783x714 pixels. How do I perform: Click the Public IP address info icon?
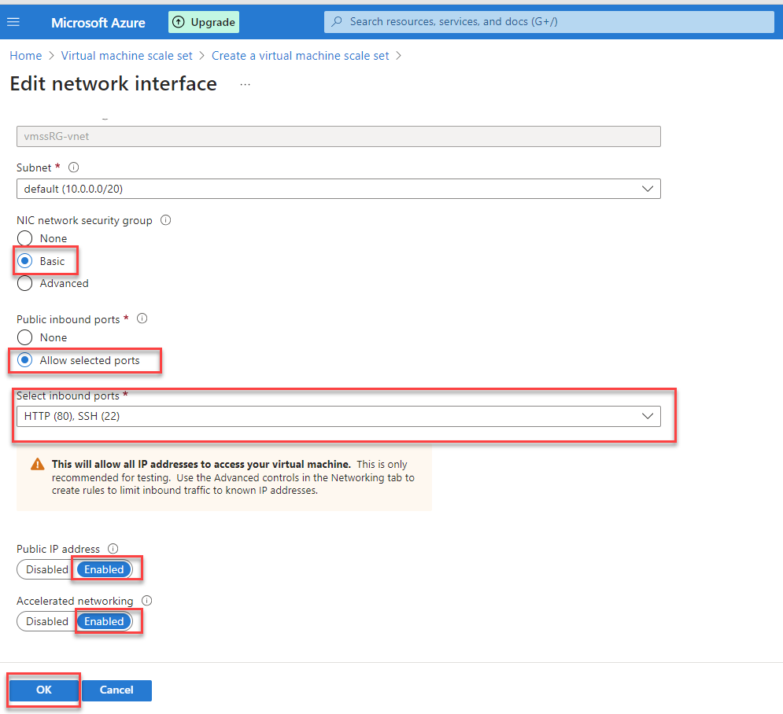point(110,548)
